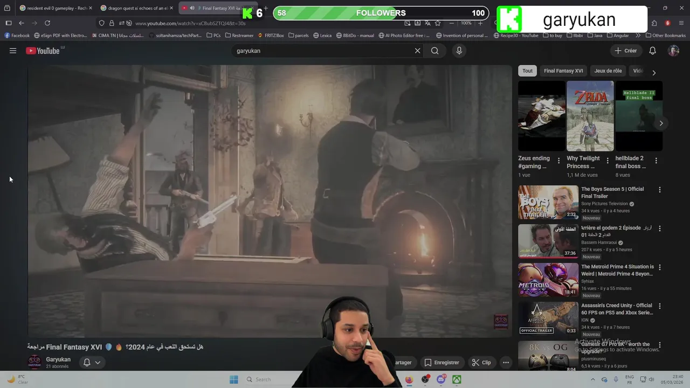690x388 pixels.
Task: Open options for the Zeus ending Short
Action: (558, 161)
